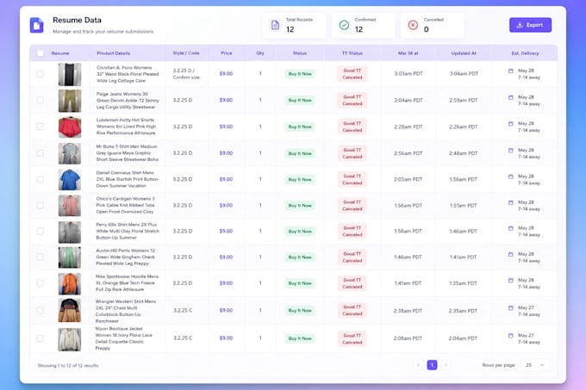Open the pink Lululemon shorts thumbnail
586x390 pixels.
(70, 127)
